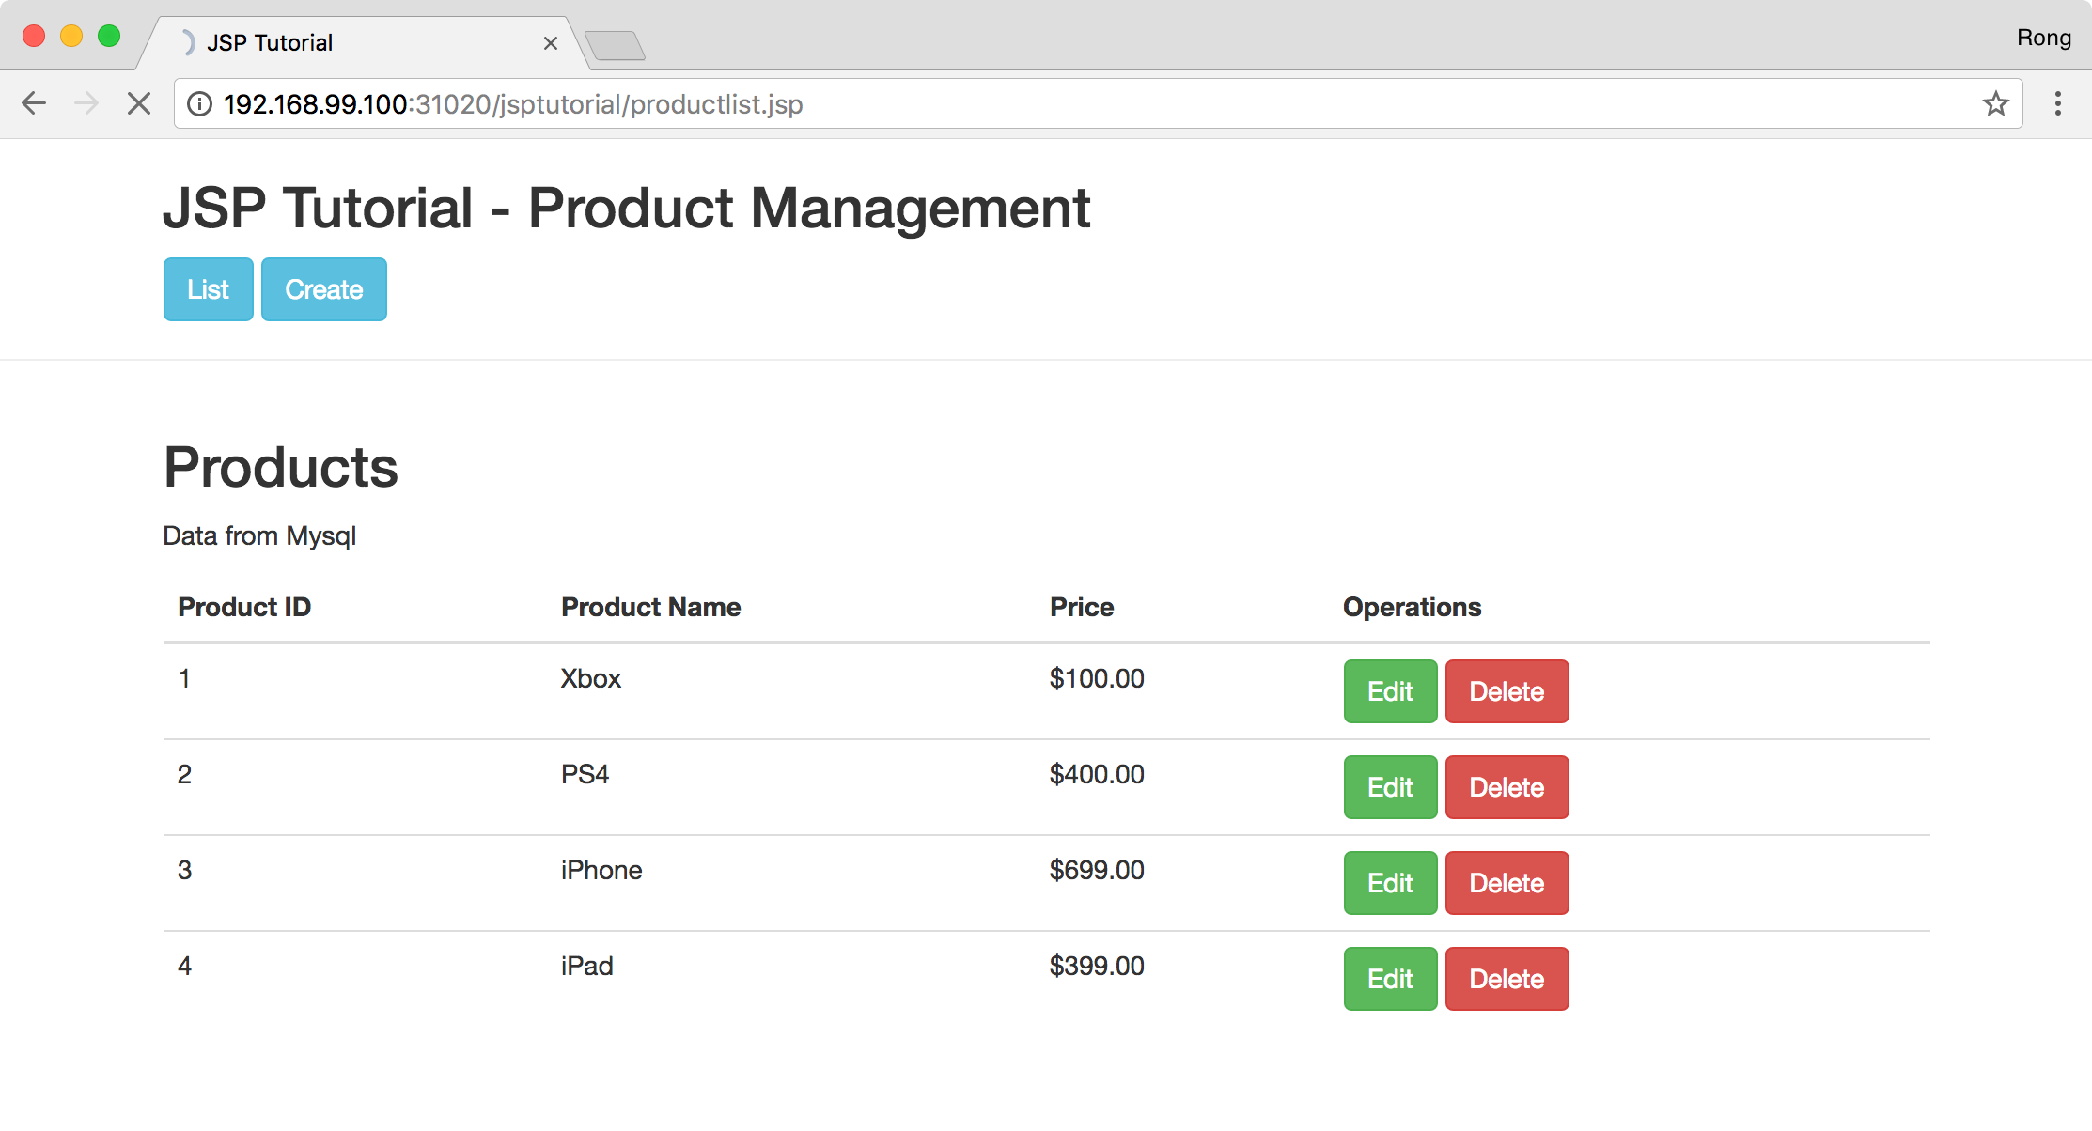2092x1131 pixels.
Task: Select the iPhone name cell
Action: (x=601, y=870)
